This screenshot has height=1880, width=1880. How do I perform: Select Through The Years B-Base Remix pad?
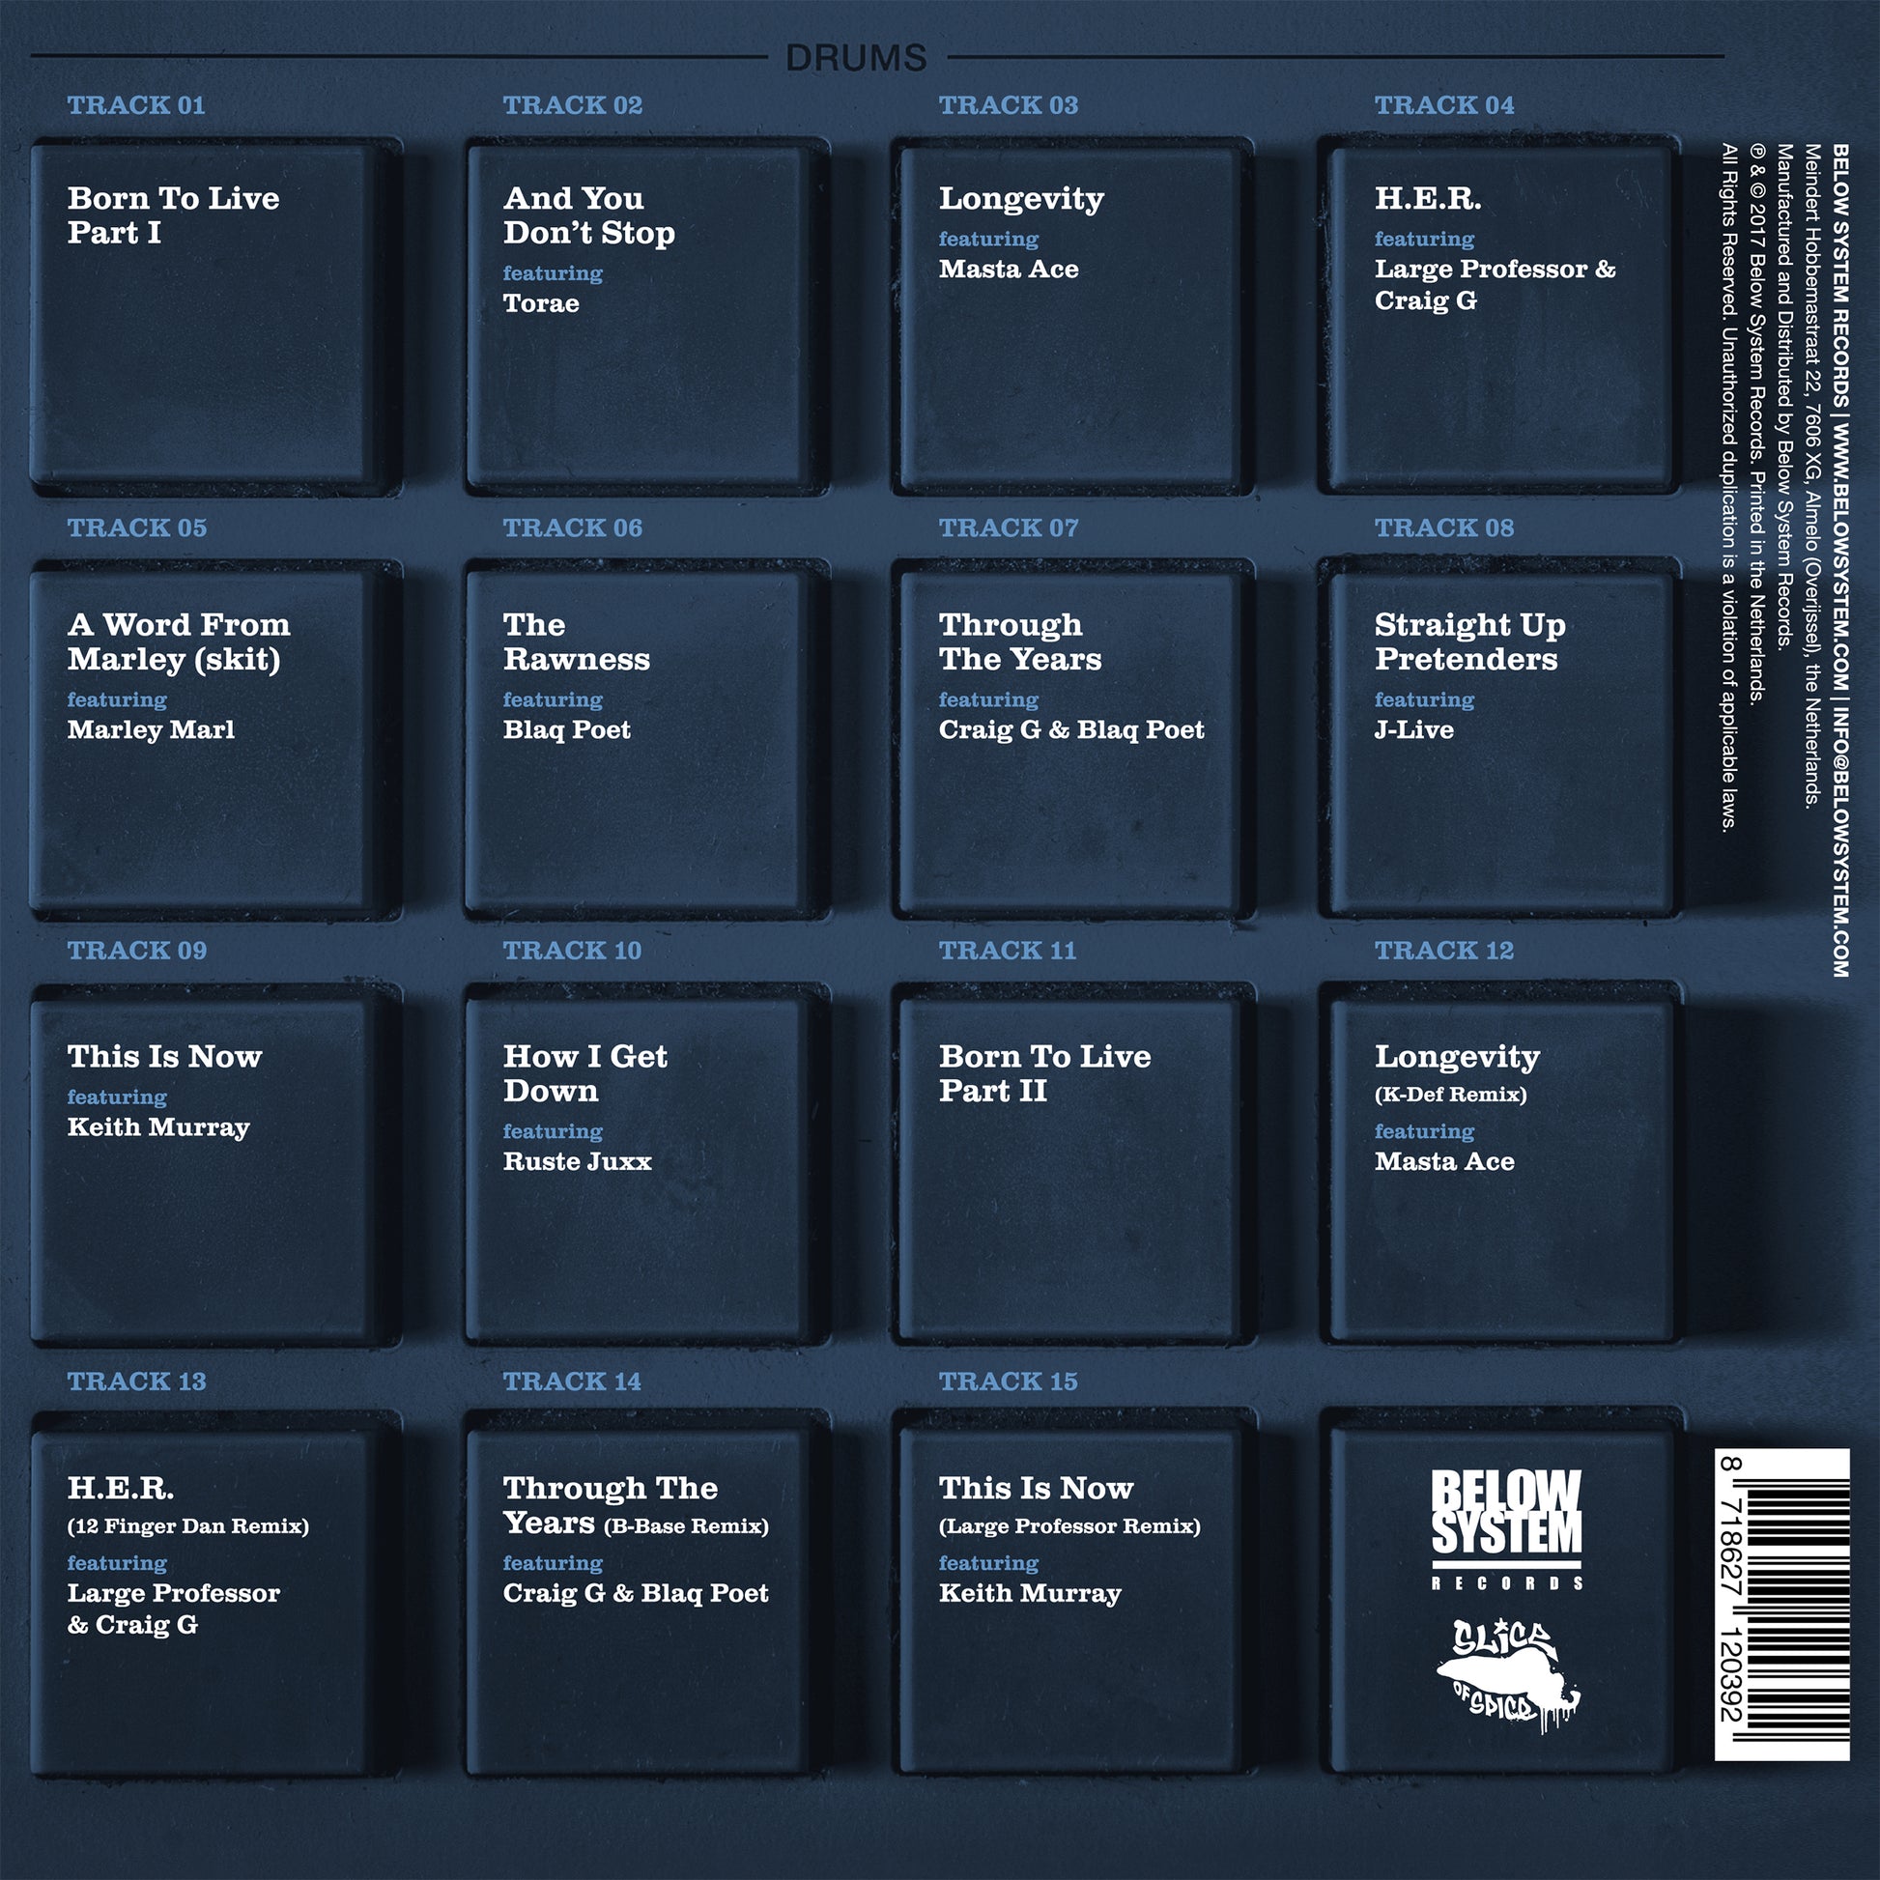(x=647, y=1594)
